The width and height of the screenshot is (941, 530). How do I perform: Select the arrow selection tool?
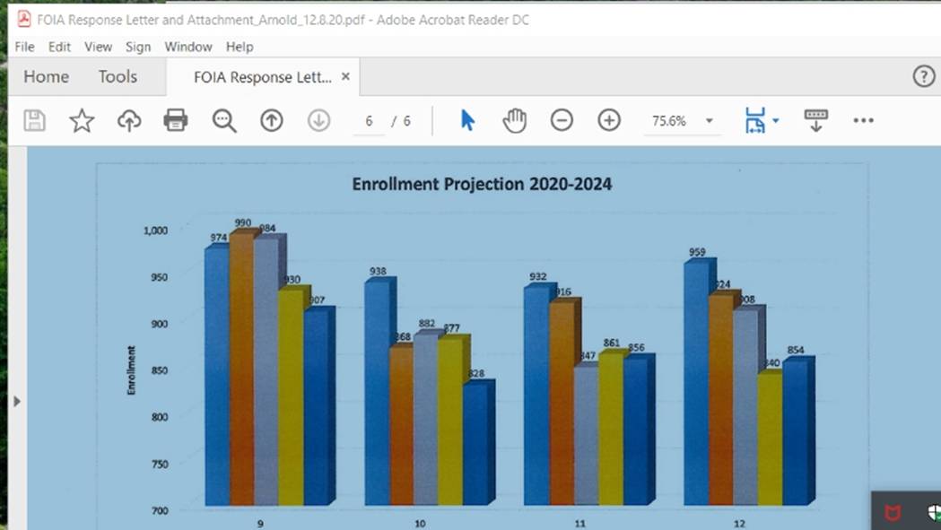click(467, 120)
